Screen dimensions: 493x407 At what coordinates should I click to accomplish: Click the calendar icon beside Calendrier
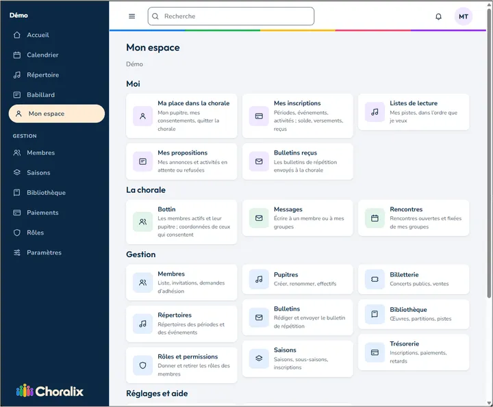point(17,55)
